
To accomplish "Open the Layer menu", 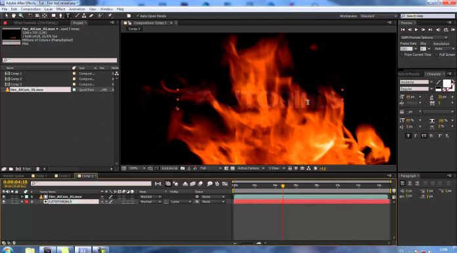I will pos(49,9).
